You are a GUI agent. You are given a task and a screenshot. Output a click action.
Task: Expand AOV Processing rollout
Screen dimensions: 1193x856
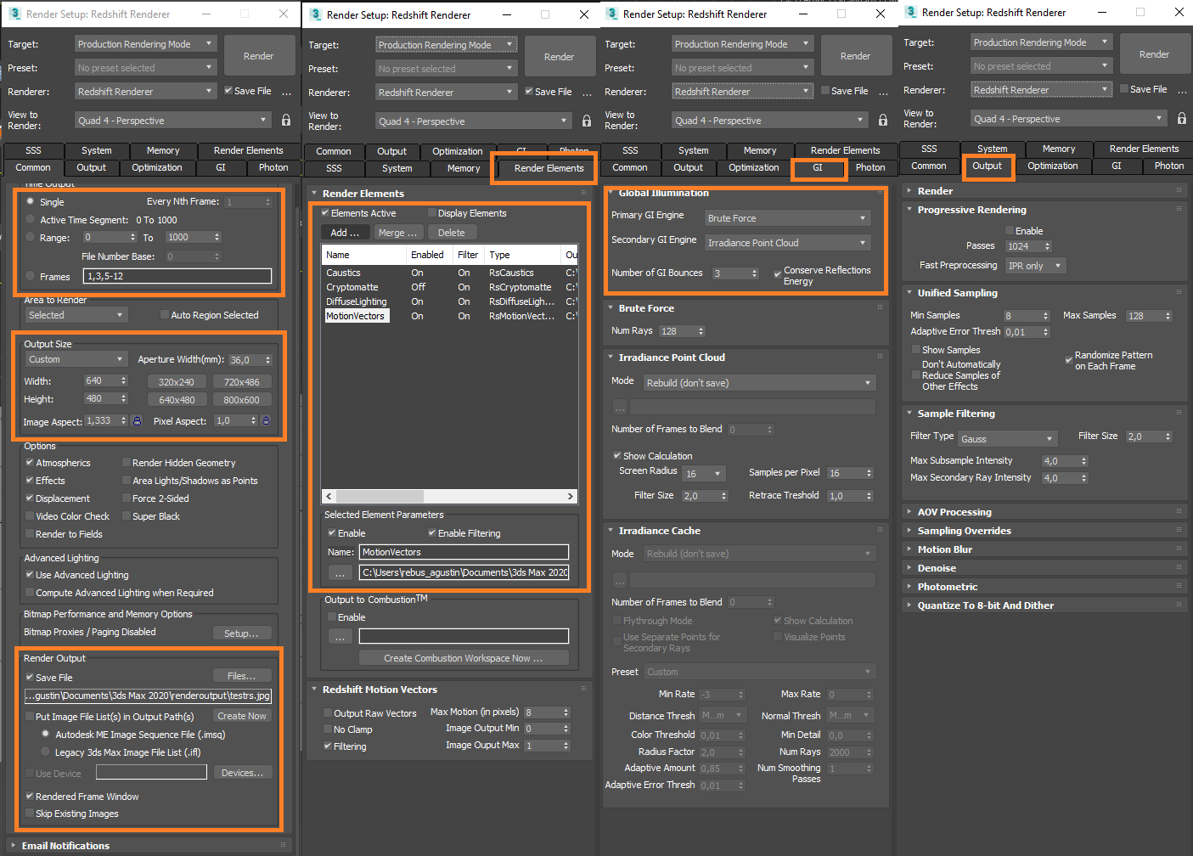(954, 512)
